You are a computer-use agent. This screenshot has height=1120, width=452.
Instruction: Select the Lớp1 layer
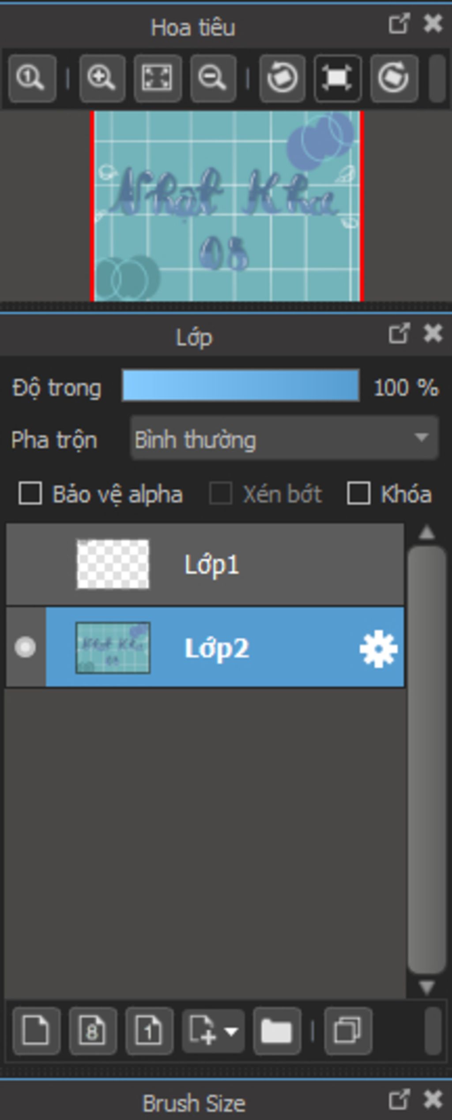click(212, 564)
